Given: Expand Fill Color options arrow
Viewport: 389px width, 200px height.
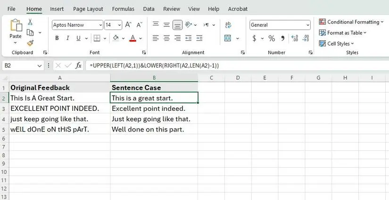Looking at the screenshot, I should pyautogui.click(x=123, y=38).
